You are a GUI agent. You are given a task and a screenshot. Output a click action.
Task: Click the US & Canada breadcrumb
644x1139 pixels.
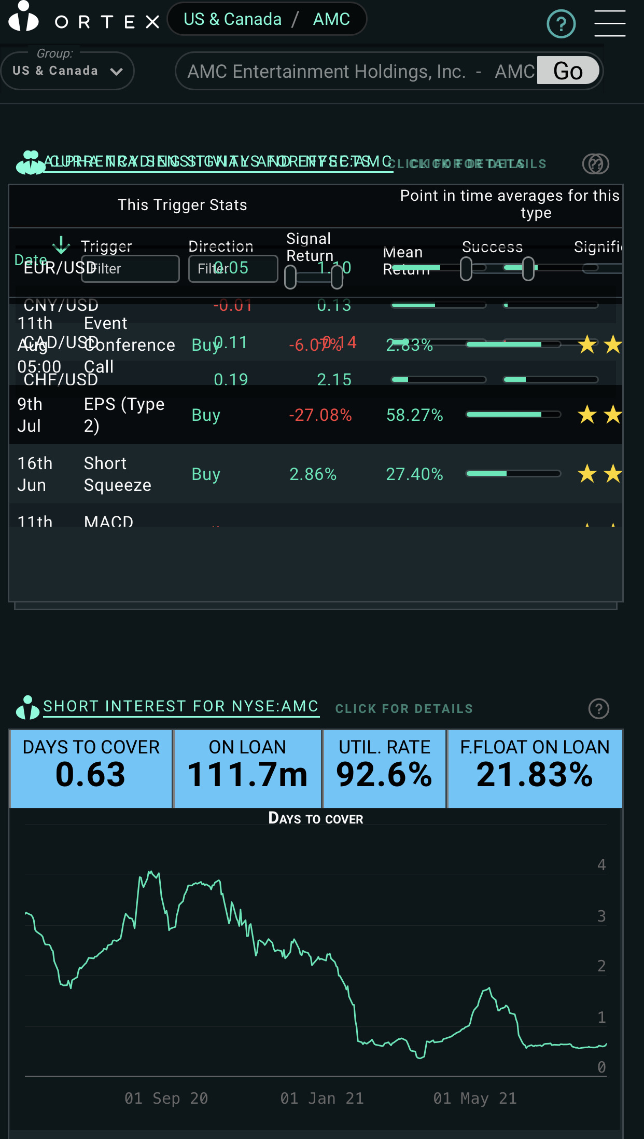click(232, 19)
